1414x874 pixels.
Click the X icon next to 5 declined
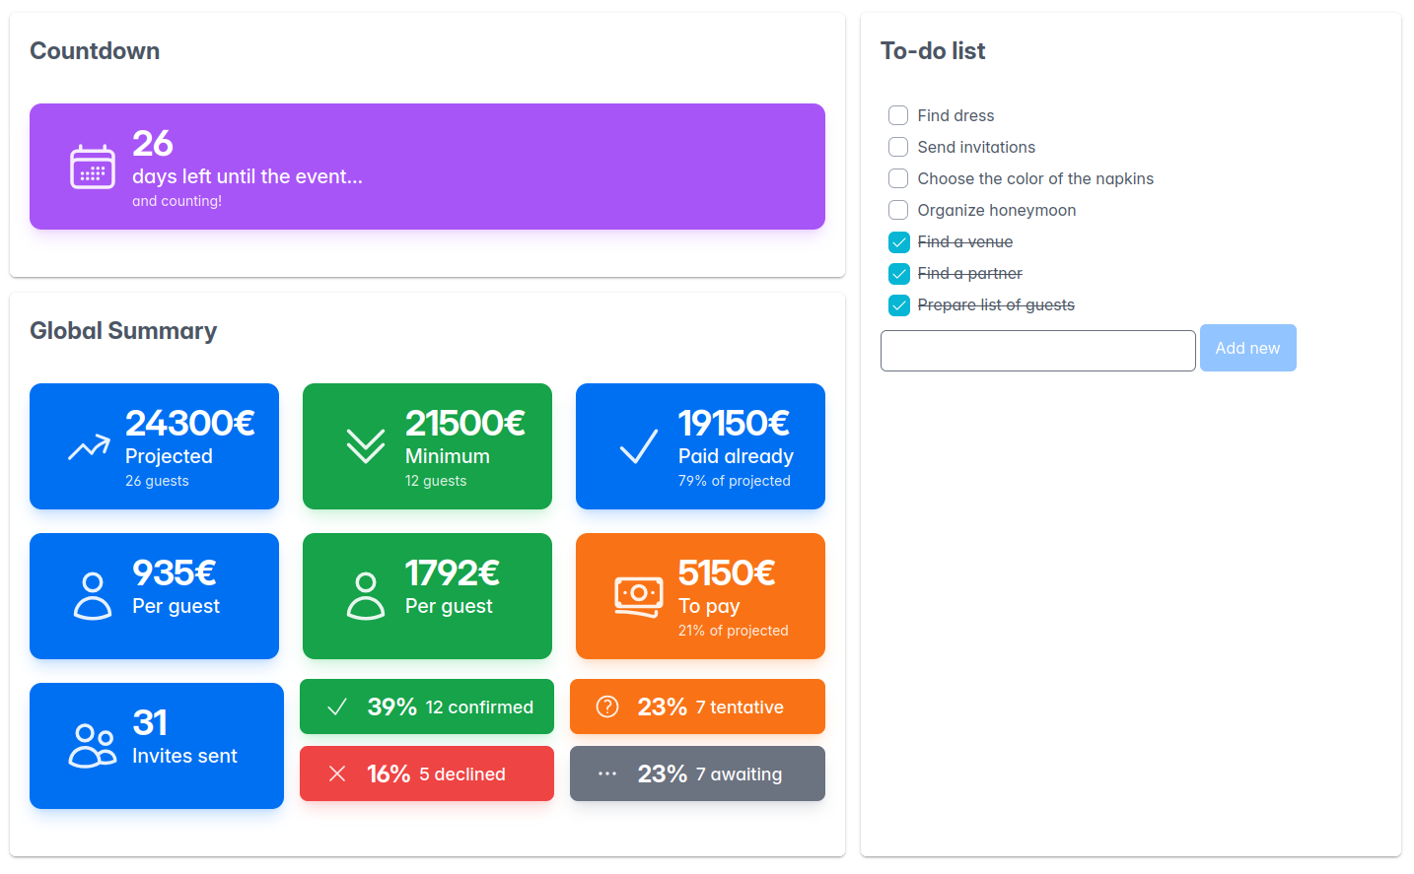coord(335,773)
